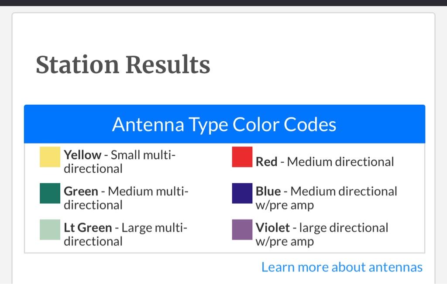
Task: Click the yellow color swatch
Action: pos(50,157)
